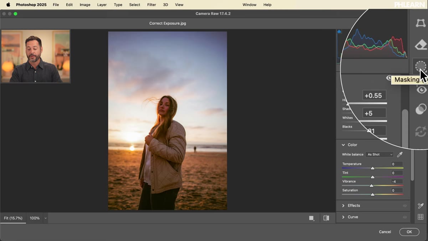
Task: Click the Saturation value field
Action: pos(397,190)
